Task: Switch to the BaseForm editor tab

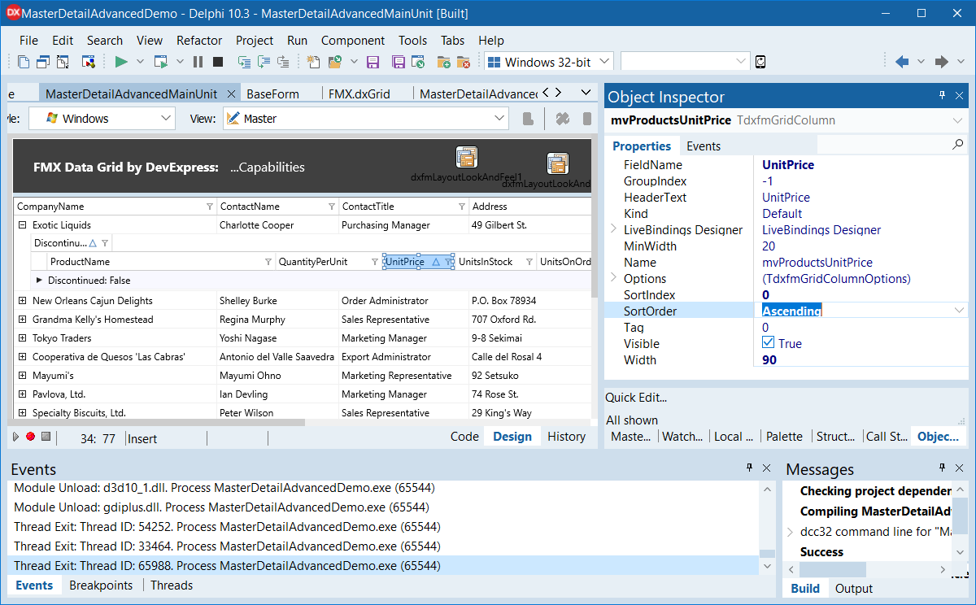Action: point(273,94)
